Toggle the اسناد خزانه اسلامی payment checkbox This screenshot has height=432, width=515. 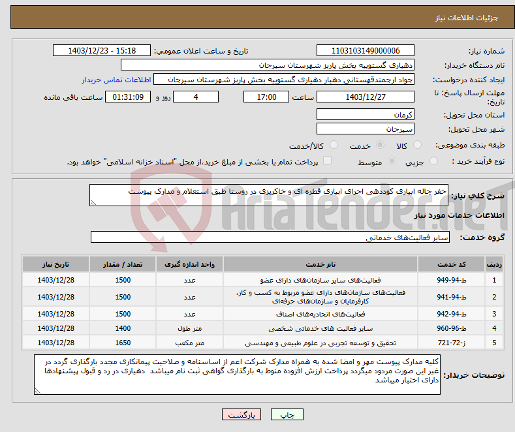click(x=327, y=160)
